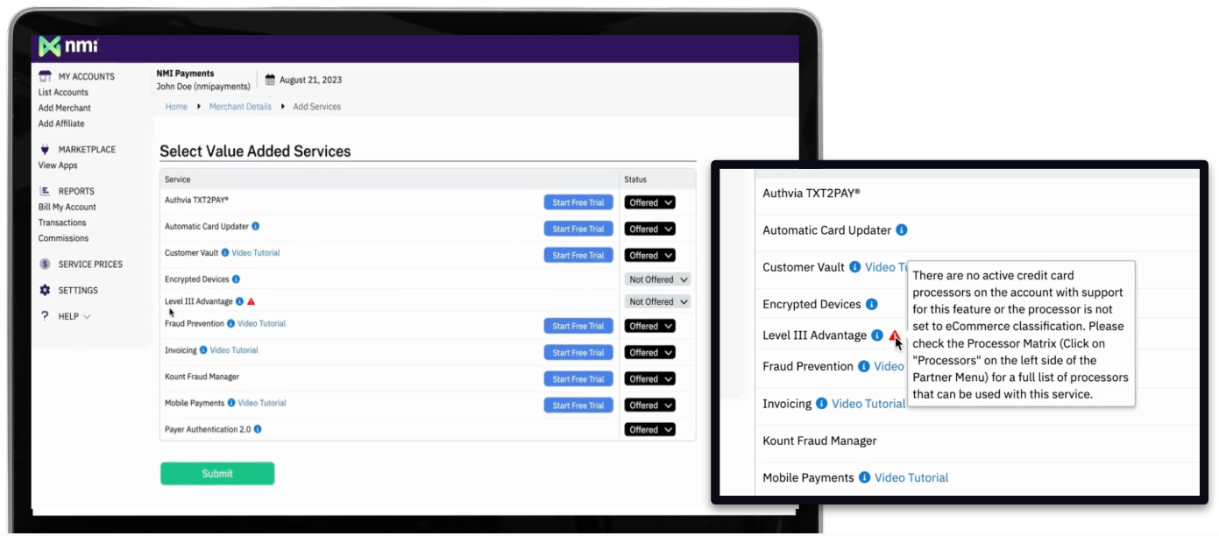
Task: Click the Status column header
Action: click(x=635, y=180)
